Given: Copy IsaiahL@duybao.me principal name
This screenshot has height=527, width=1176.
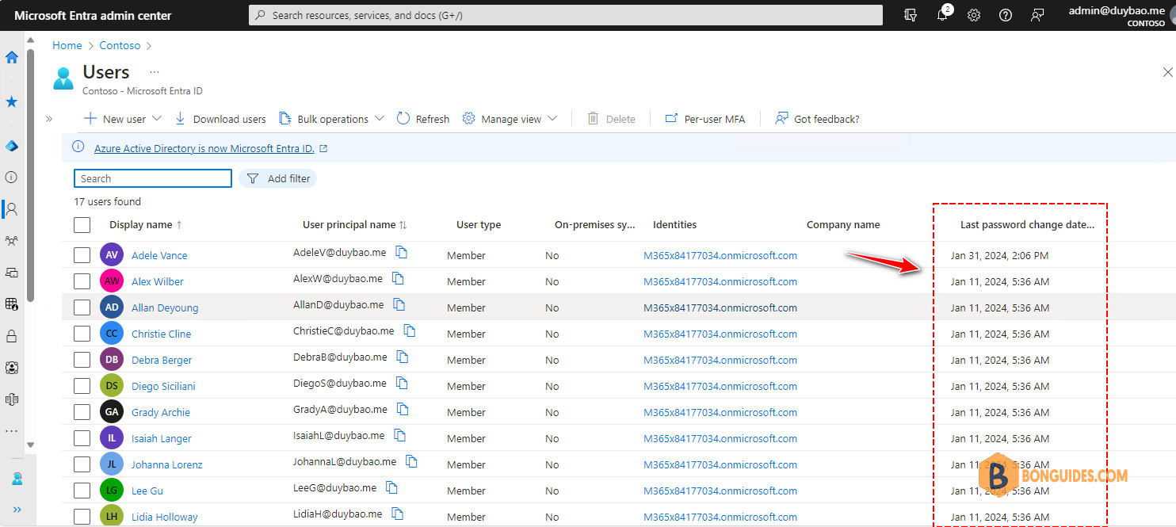Looking at the screenshot, I should click(400, 436).
